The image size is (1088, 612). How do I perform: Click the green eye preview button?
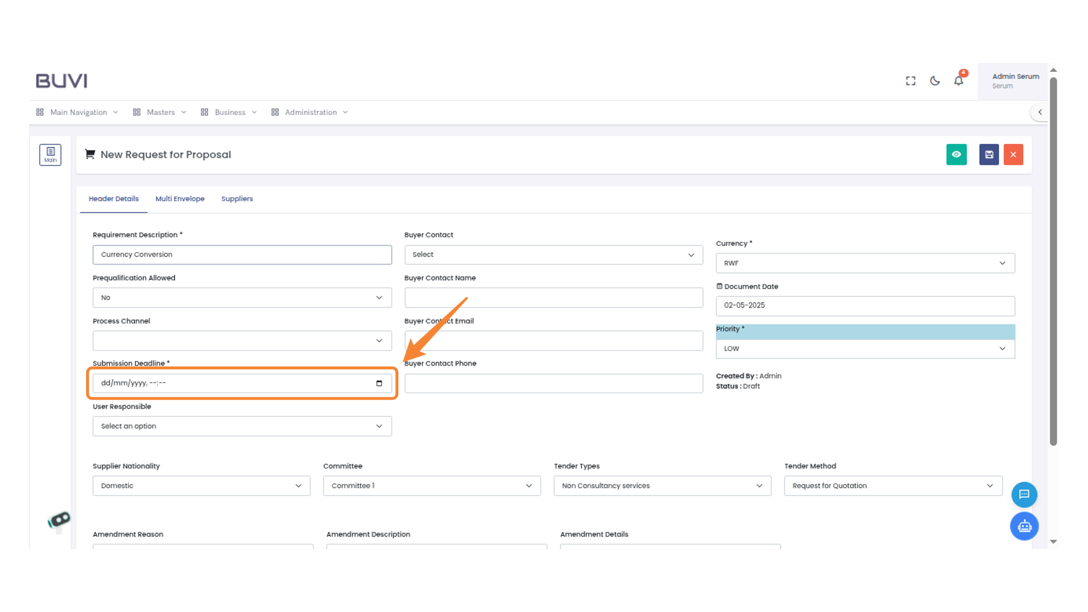point(956,155)
